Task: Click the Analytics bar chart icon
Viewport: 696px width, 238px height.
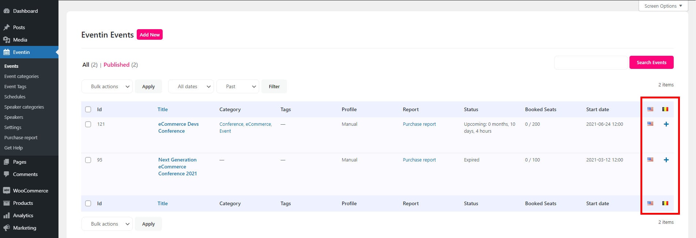Action: pyautogui.click(x=7, y=215)
